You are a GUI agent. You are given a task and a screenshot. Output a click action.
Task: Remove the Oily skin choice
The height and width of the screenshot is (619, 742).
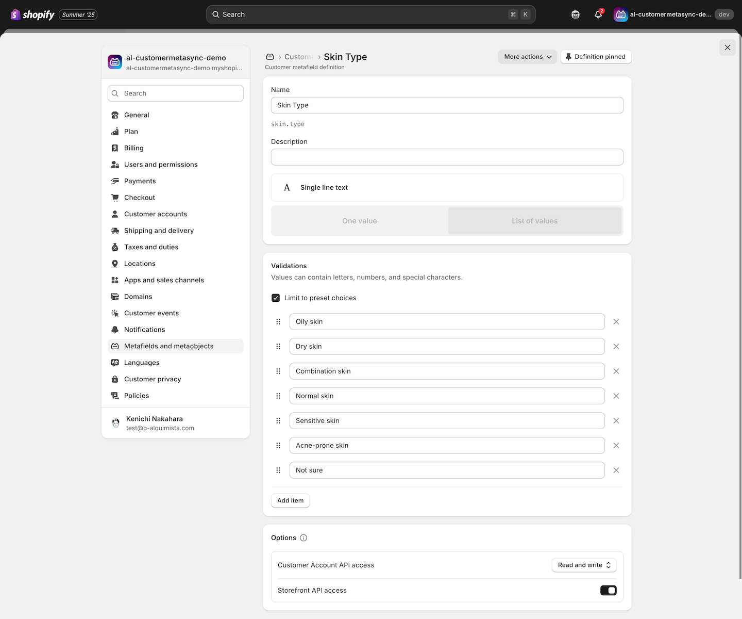pyautogui.click(x=616, y=322)
